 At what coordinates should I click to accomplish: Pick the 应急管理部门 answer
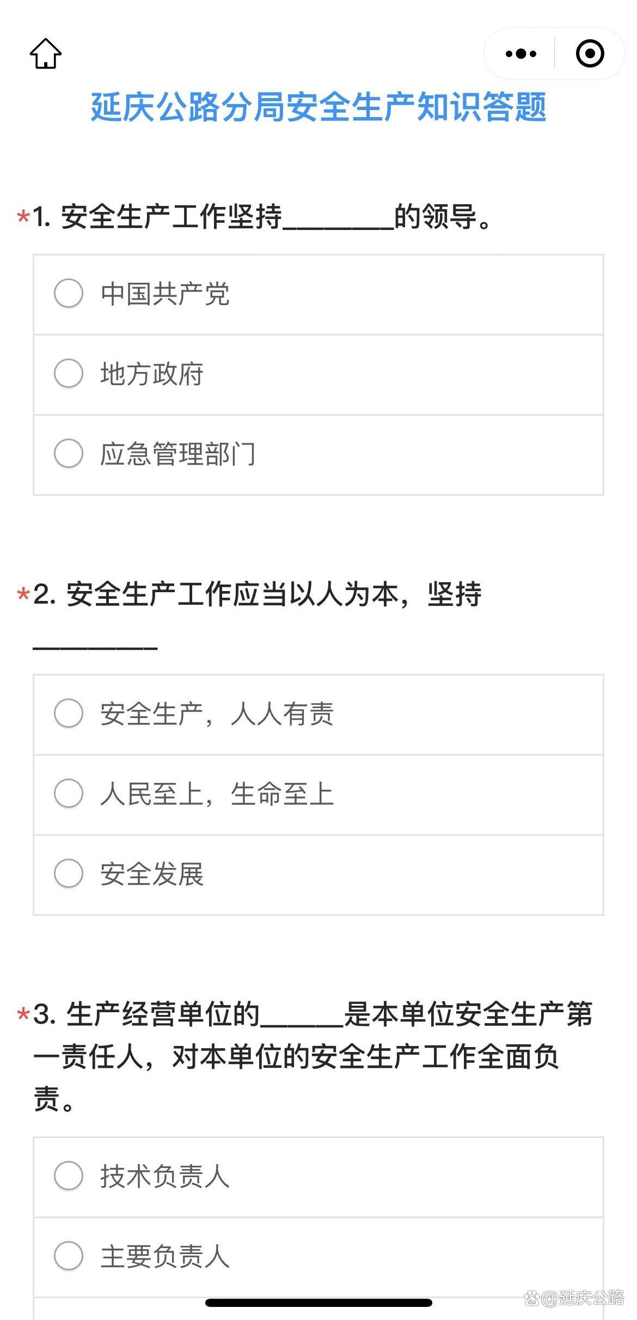coord(69,454)
